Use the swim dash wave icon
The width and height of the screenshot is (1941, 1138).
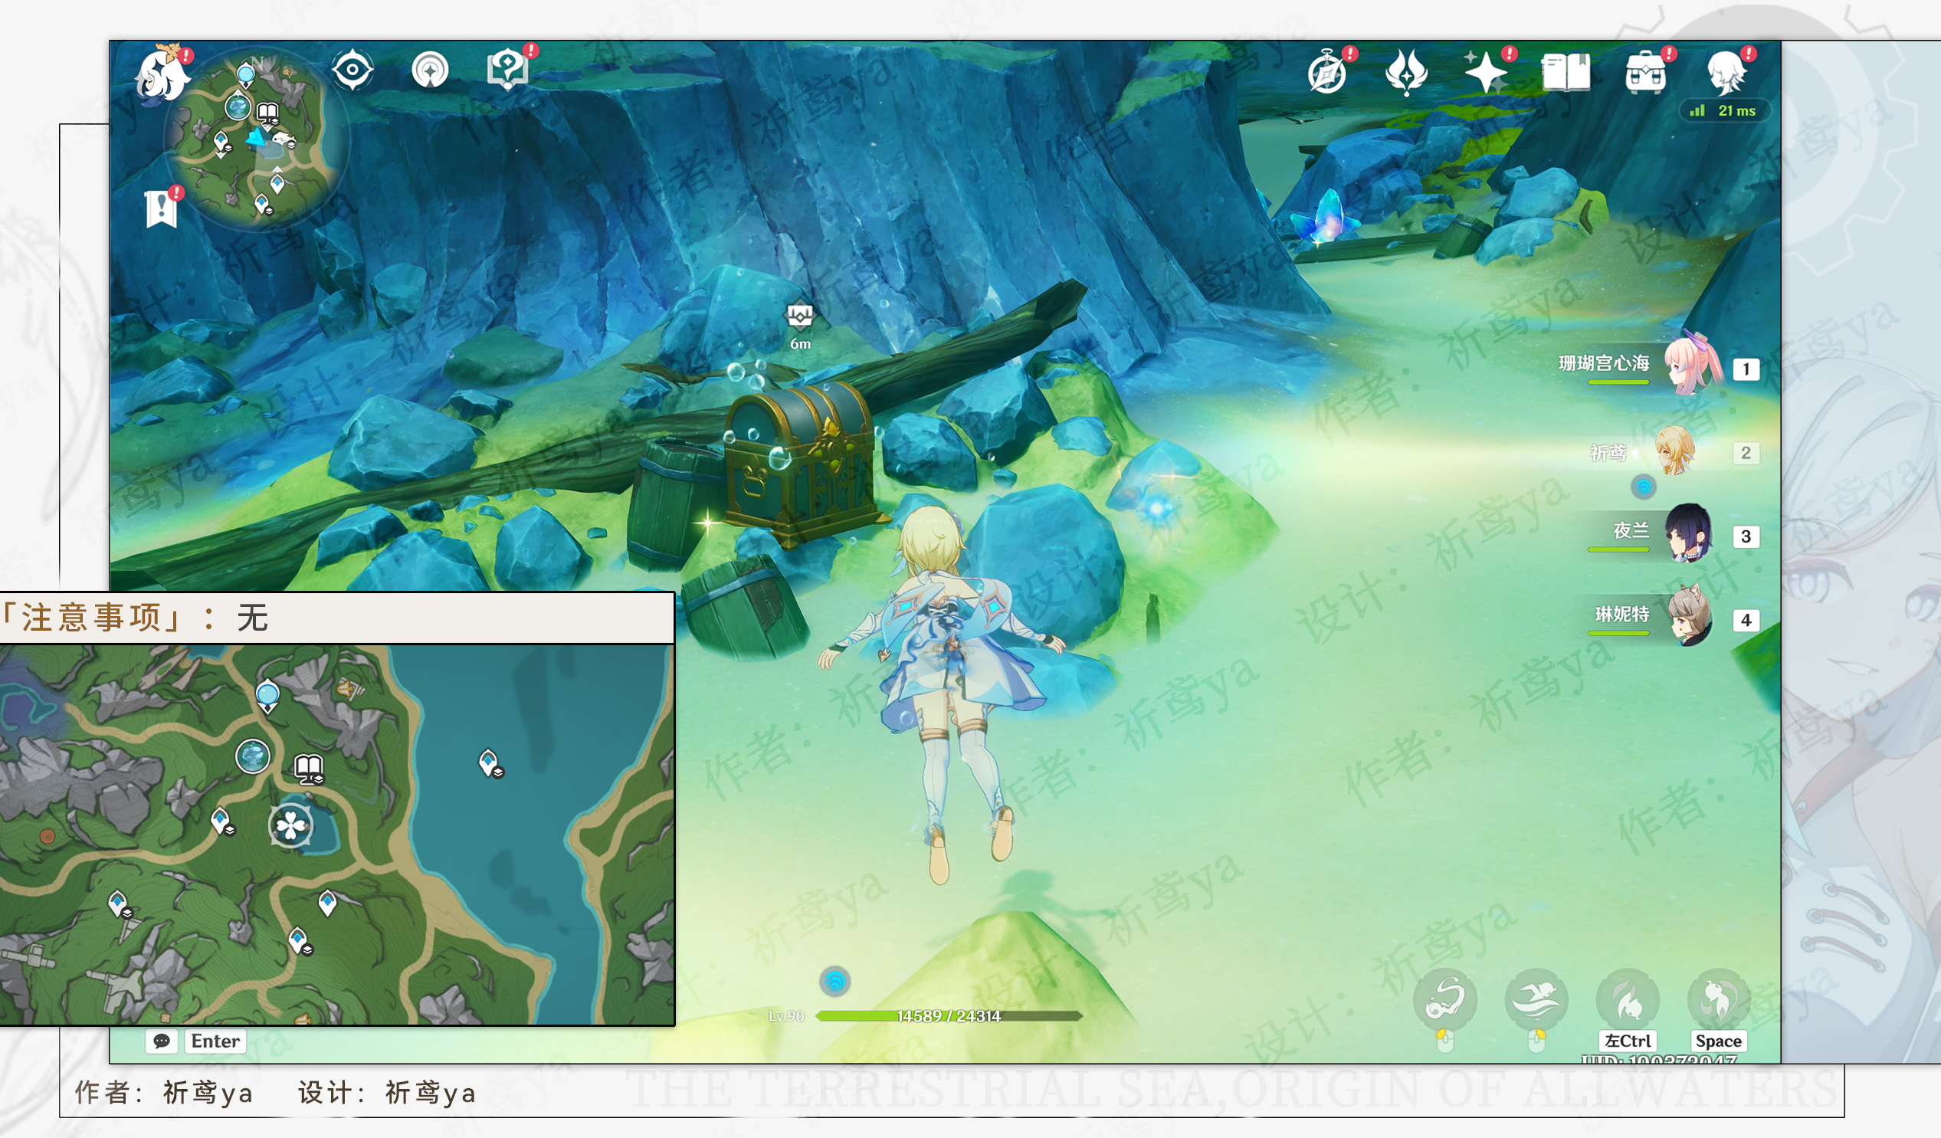click(1536, 1000)
